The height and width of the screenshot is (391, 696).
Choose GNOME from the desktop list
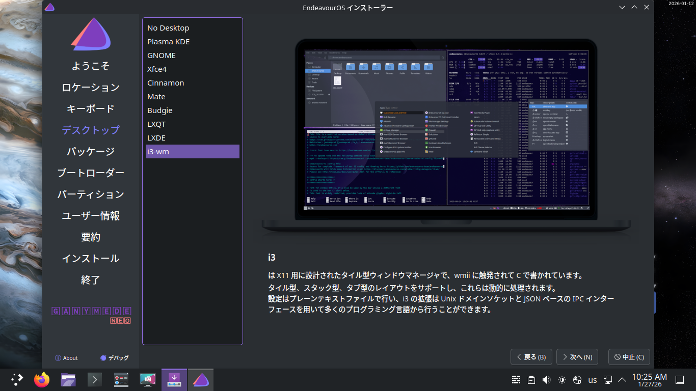click(x=162, y=55)
